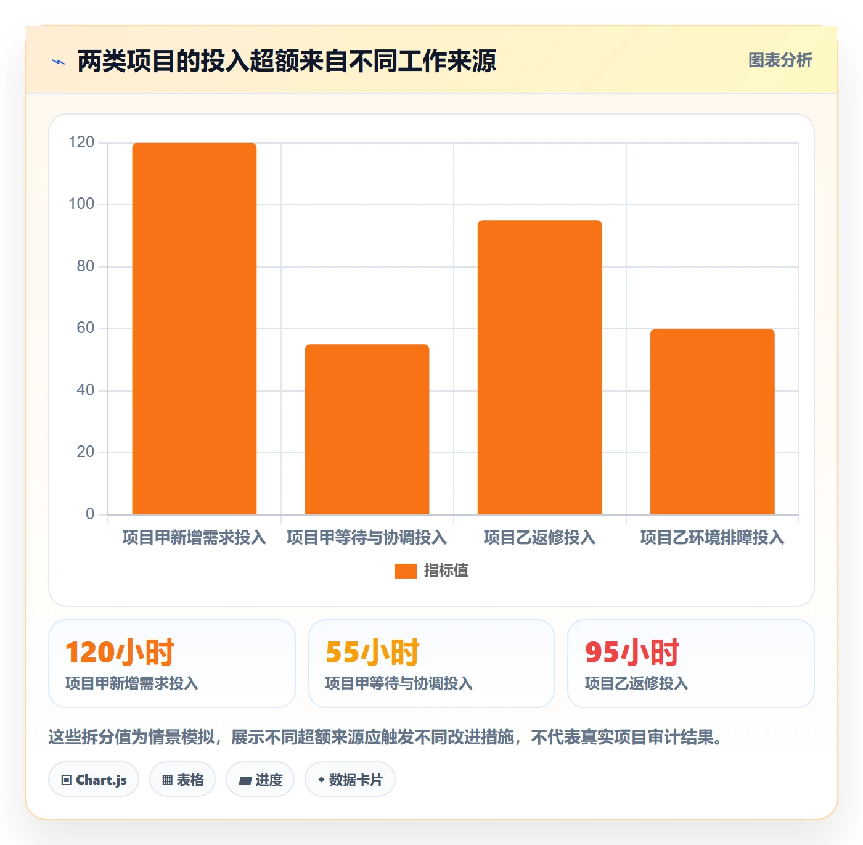The image size is (863, 845).
Task: Click the 95小时 value in the data card
Action: pos(632,653)
